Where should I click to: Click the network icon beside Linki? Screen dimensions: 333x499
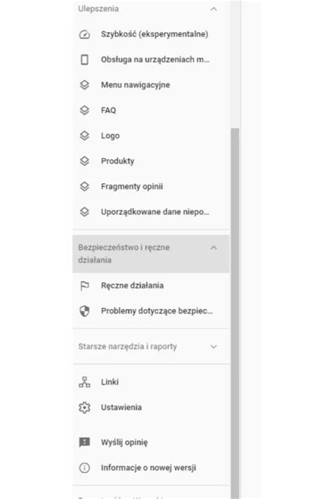[x=84, y=382]
